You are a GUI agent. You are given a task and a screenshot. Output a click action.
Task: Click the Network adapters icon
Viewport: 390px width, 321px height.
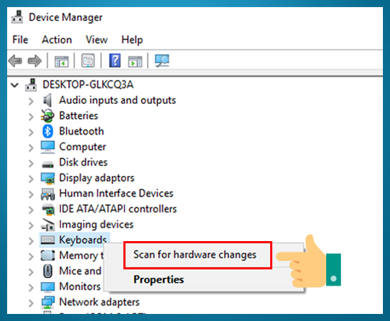pos(48,302)
